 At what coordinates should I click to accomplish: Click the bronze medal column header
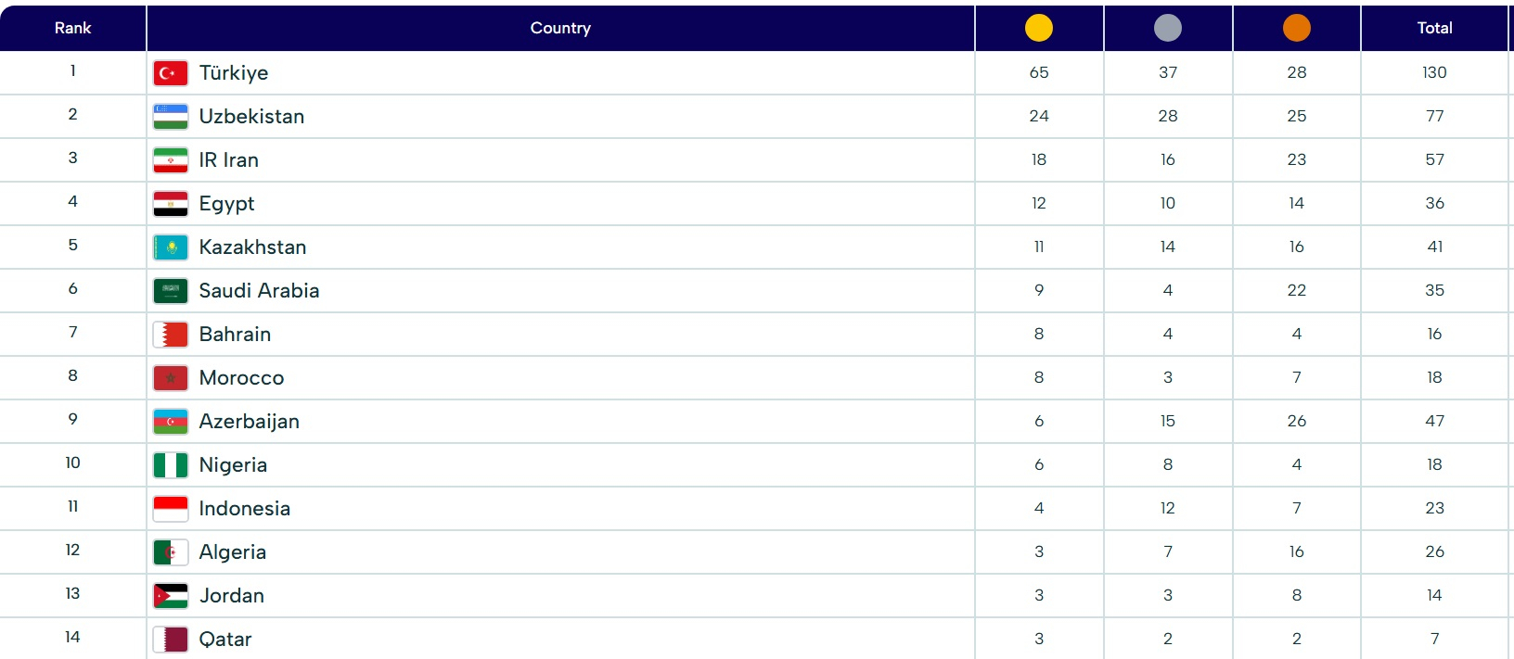click(x=1296, y=28)
